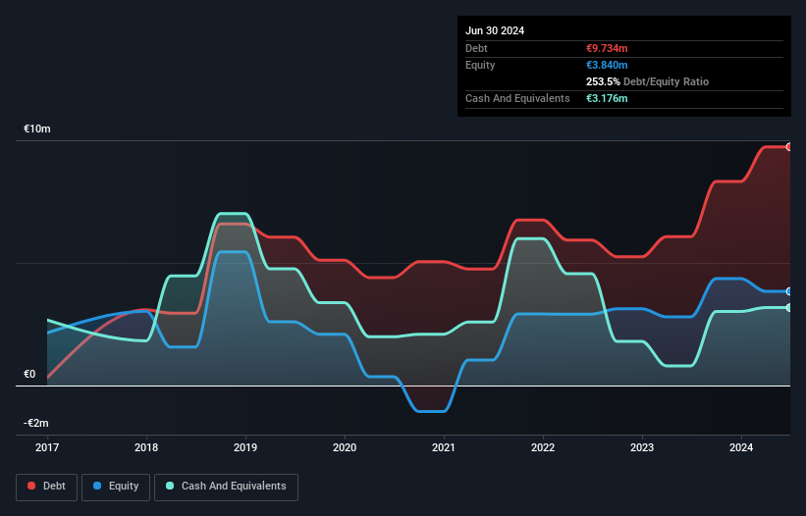Click the 2021 x-axis label
806x516 pixels.
coord(444,447)
